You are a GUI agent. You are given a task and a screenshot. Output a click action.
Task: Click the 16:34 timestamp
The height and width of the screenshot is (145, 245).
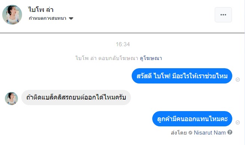coord(123,44)
